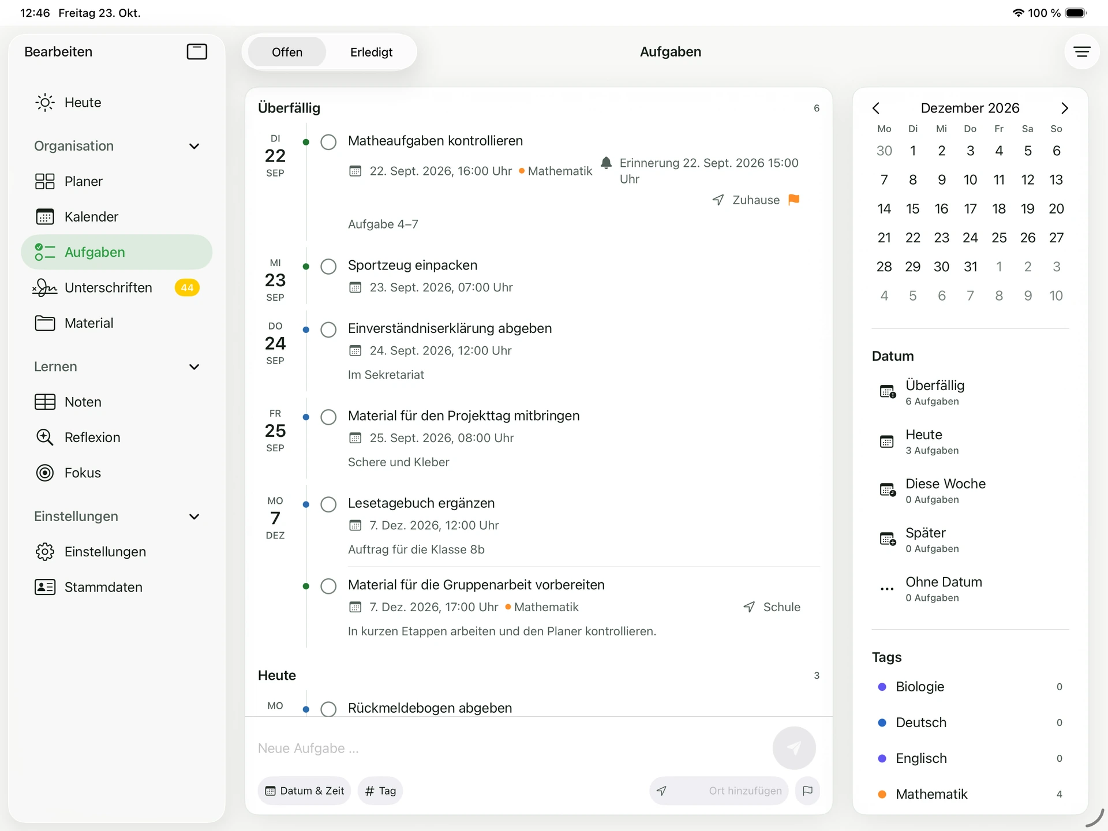Check off Sportzeug einpacken
This screenshot has width=1108, height=831.
click(328, 267)
